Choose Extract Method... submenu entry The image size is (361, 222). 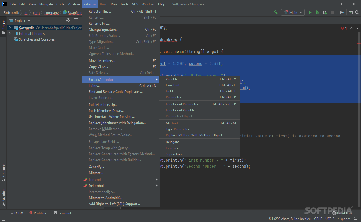click(199, 123)
